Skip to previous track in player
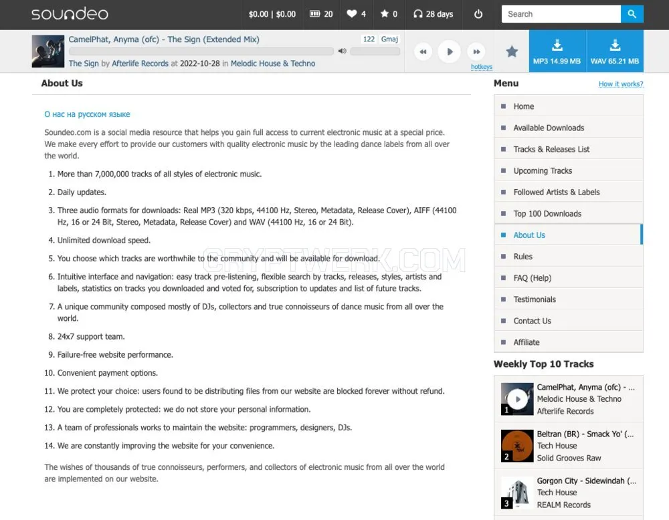 (x=423, y=51)
